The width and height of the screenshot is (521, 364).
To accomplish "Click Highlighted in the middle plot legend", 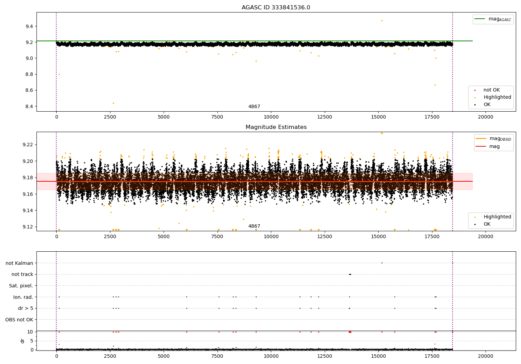I will (x=492, y=217).
